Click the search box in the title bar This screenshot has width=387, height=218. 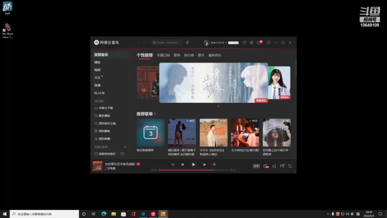pos(166,43)
